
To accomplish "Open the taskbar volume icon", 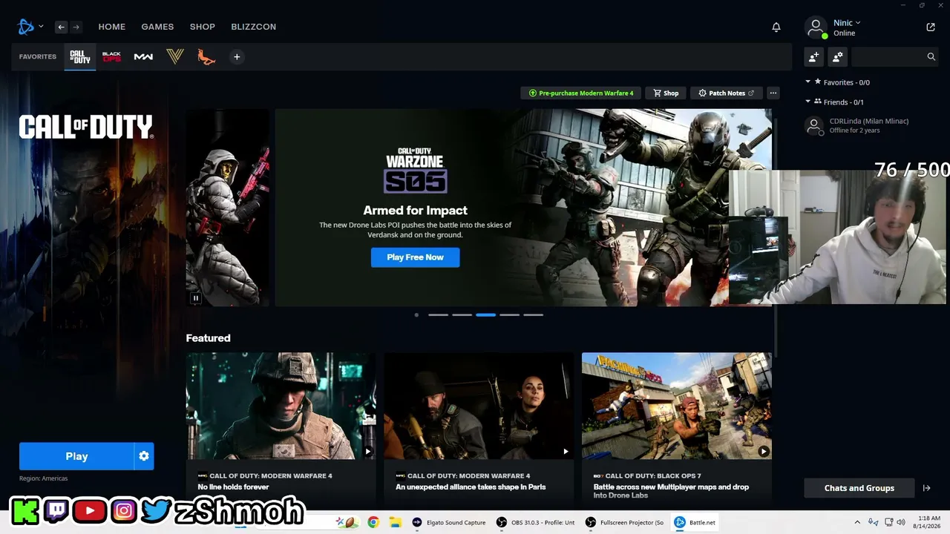I will tap(901, 522).
